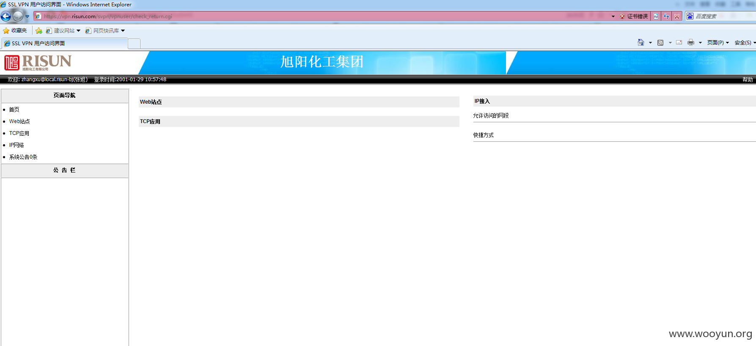
Task: Click the Read Mail envelope icon
Action: pyautogui.click(x=679, y=42)
